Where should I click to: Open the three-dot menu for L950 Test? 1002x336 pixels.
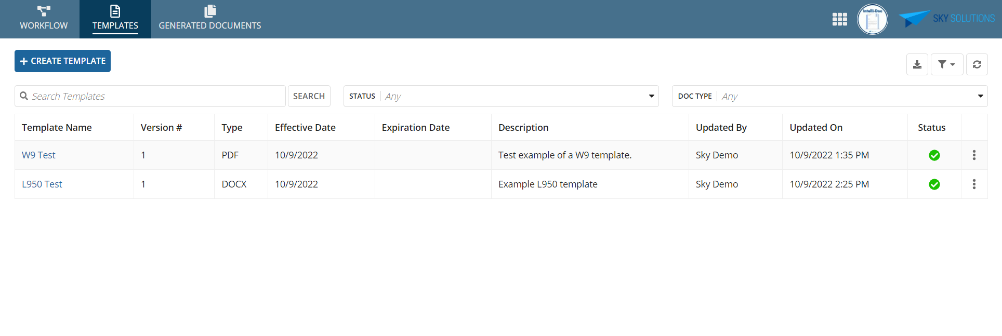[x=973, y=184]
